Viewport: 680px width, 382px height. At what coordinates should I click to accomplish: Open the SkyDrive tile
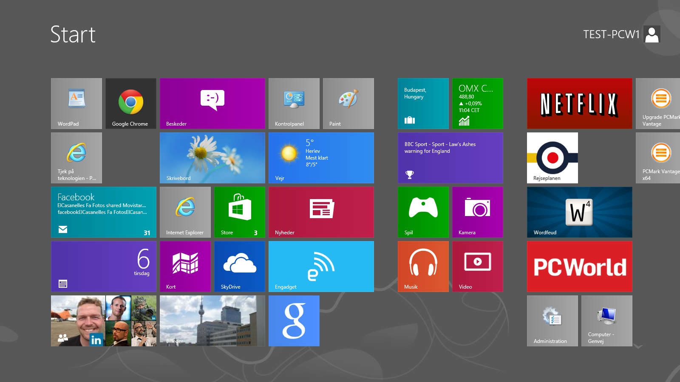239,266
